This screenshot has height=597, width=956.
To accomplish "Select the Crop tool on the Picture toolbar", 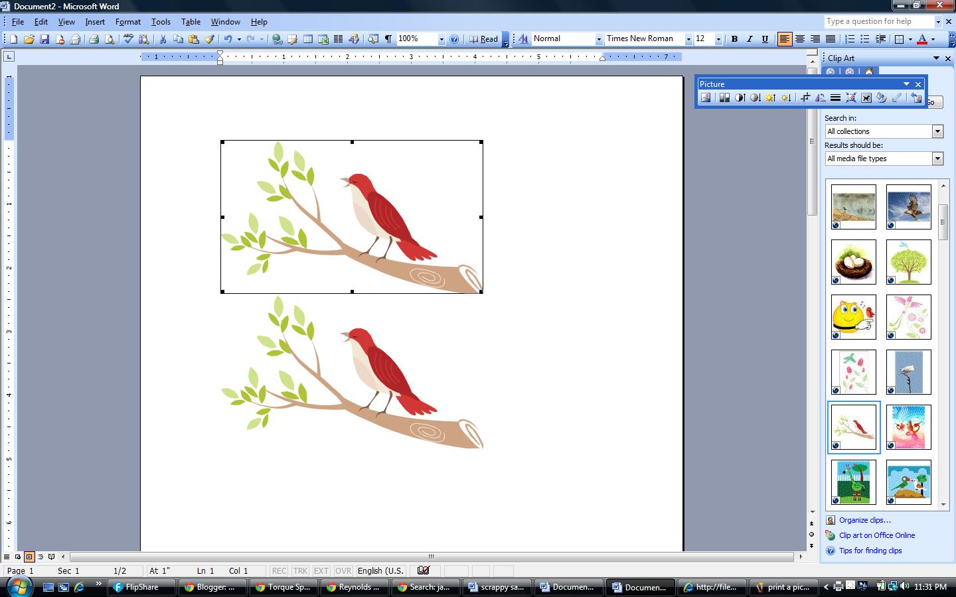I will 805,98.
